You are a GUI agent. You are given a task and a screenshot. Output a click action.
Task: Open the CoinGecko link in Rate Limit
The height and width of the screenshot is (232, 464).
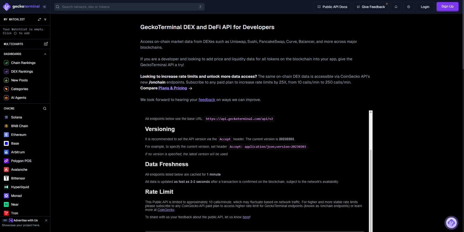pos(166,210)
